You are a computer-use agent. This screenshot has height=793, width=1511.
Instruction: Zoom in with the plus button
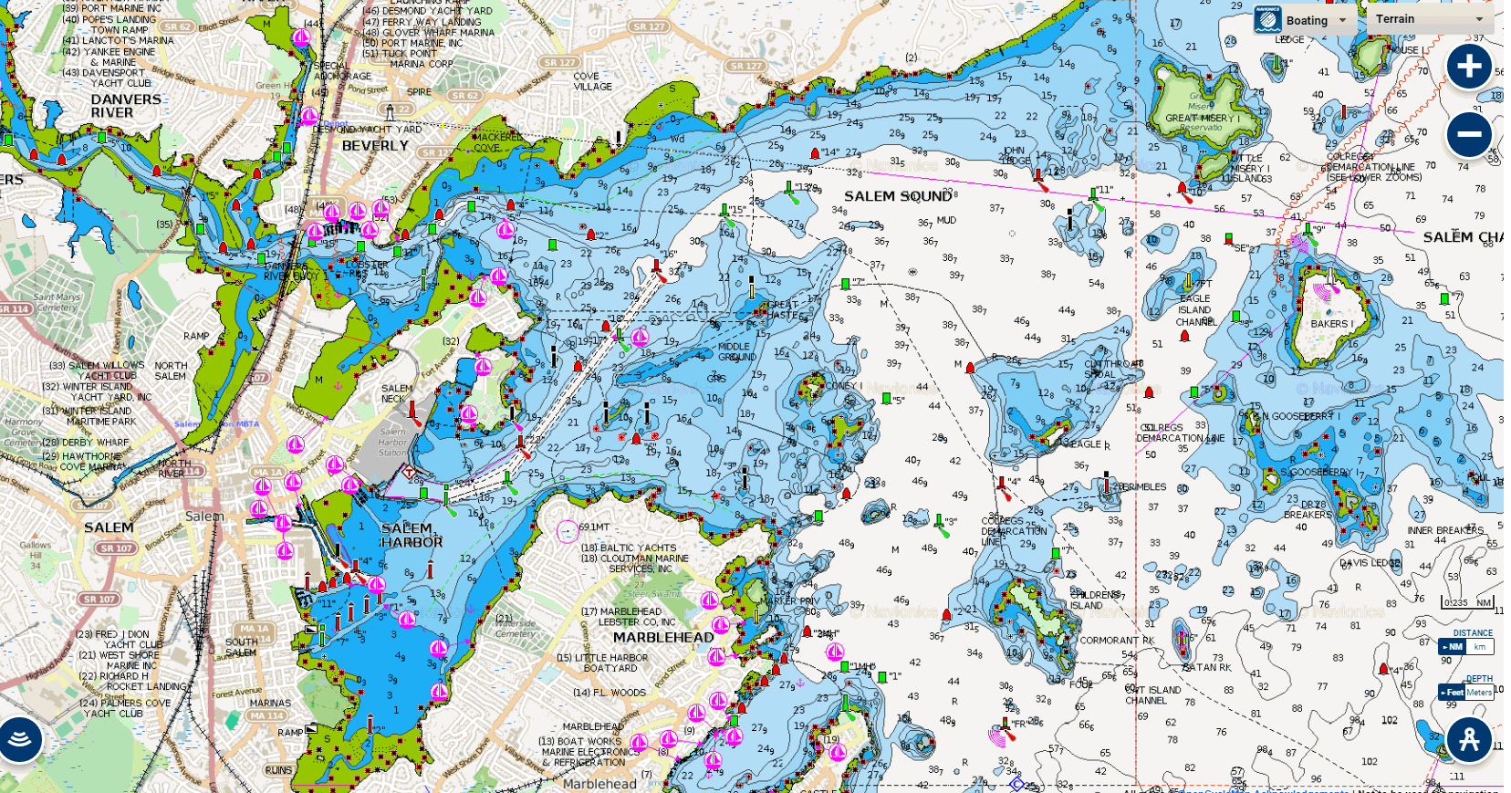click(x=1469, y=67)
